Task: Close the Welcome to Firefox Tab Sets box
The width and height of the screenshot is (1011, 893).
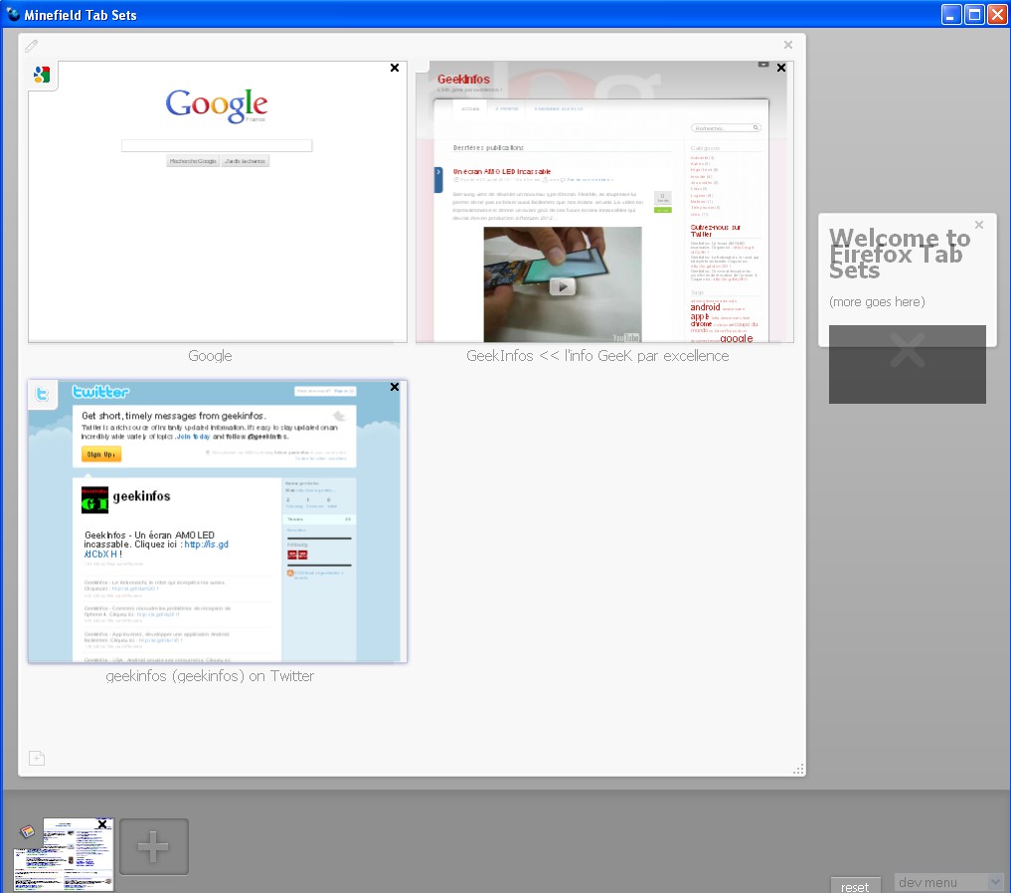Action: point(979,225)
